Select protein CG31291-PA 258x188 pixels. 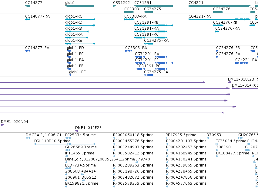click(x=151, y=57)
